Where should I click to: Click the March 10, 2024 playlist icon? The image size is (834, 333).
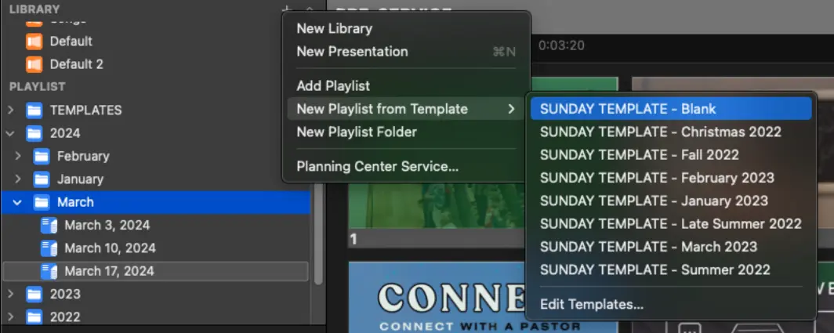49,248
